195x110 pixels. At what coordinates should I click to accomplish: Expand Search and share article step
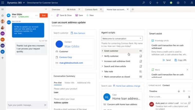102,66
